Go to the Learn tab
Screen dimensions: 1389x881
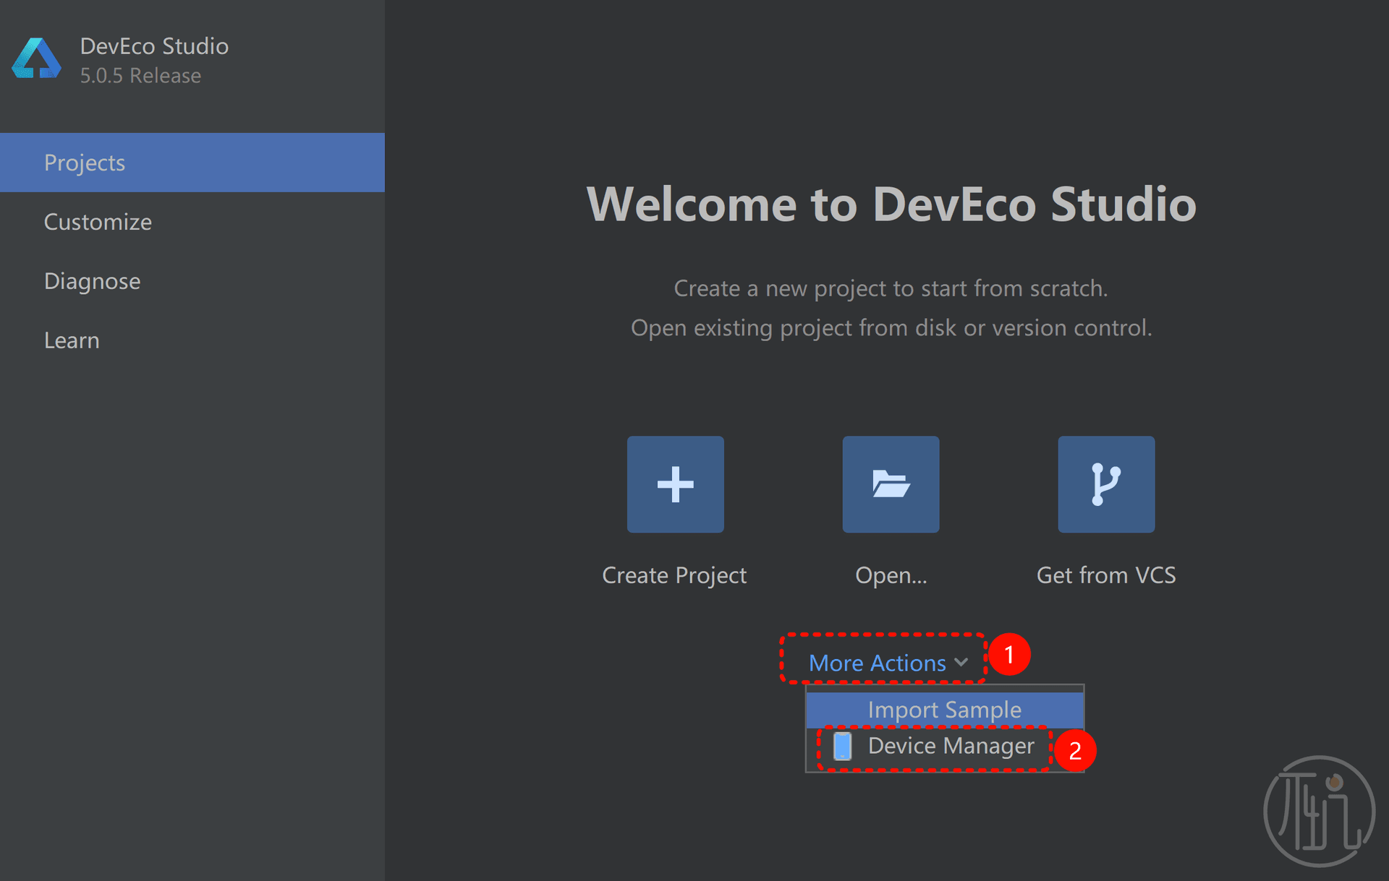pos(192,340)
